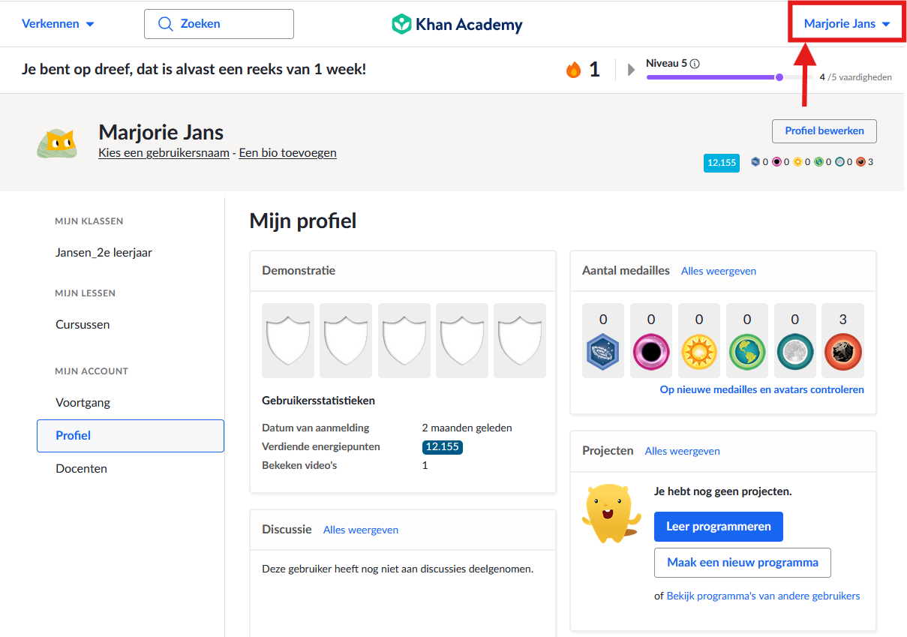This screenshot has width=907, height=637.
Task: Open Cursussen in the sidebar
Action: [x=83, y=325]
